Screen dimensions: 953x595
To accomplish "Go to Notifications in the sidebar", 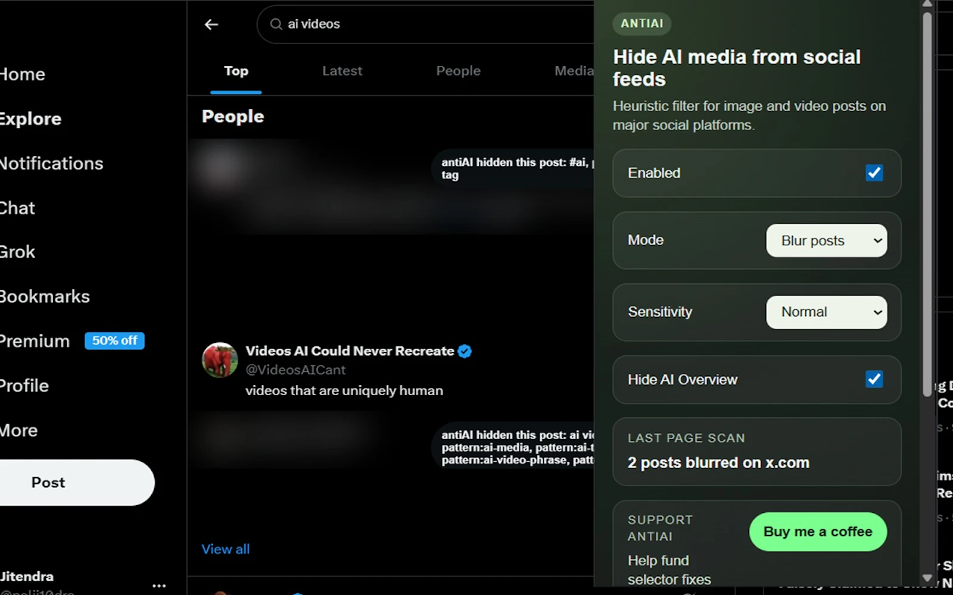I will point(51,163).
